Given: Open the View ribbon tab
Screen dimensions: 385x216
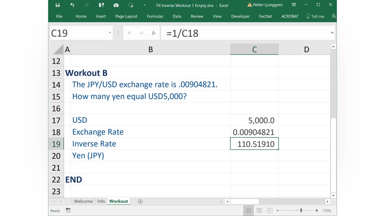Looking at the screenshot, I should point(217,16).
